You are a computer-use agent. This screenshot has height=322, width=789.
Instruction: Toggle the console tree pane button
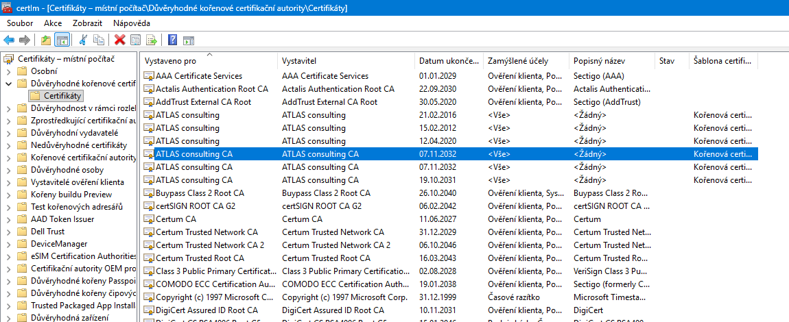coord(62,40)
